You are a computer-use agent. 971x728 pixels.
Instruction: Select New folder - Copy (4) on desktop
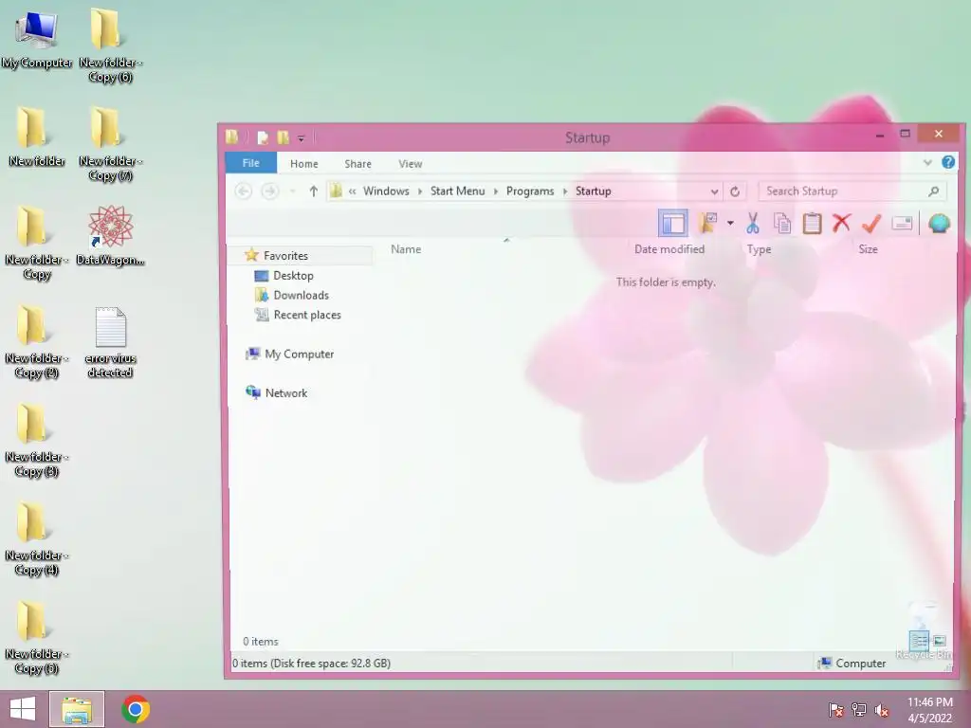pyautogui.click(x=37, y=539)
